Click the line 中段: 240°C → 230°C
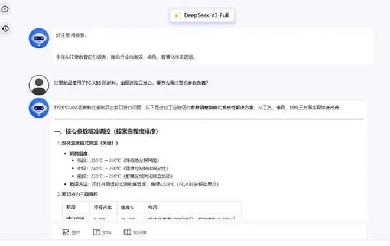The image size is (390, 246). click(x=123, y=169)
